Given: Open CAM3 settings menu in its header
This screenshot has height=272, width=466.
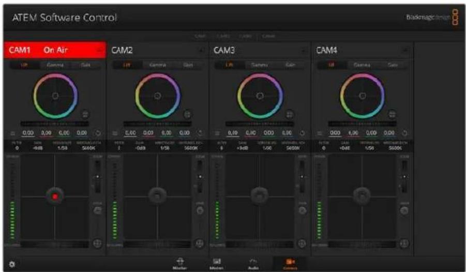Looking at the screenshot, I should [303, 51].
